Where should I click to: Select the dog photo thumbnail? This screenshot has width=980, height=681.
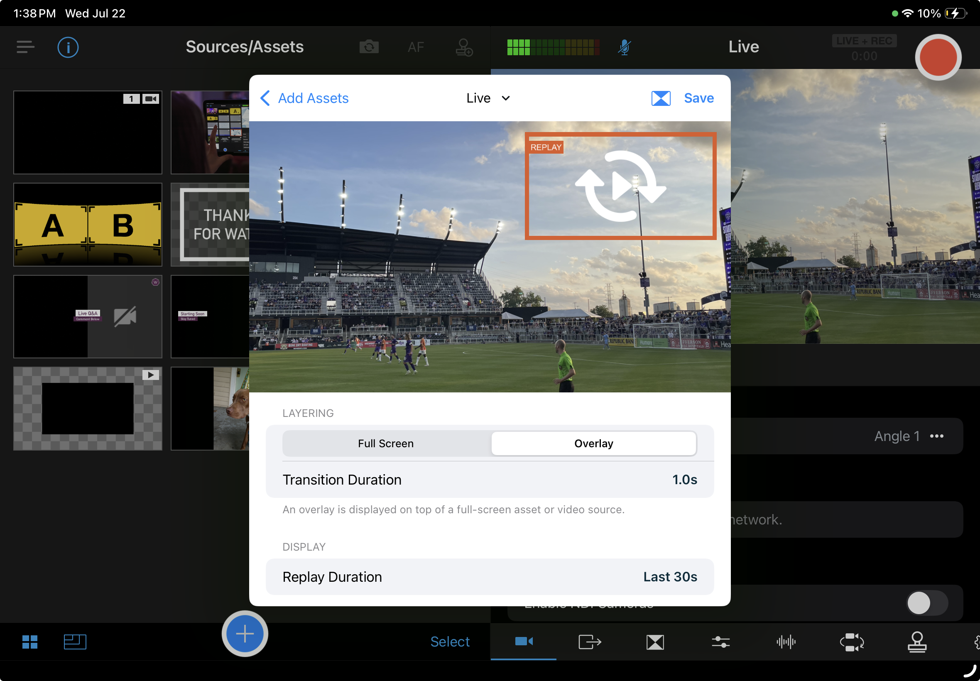point(210,409)
